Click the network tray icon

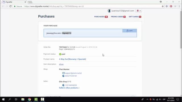pyautogui.click(x=157, y=99)
